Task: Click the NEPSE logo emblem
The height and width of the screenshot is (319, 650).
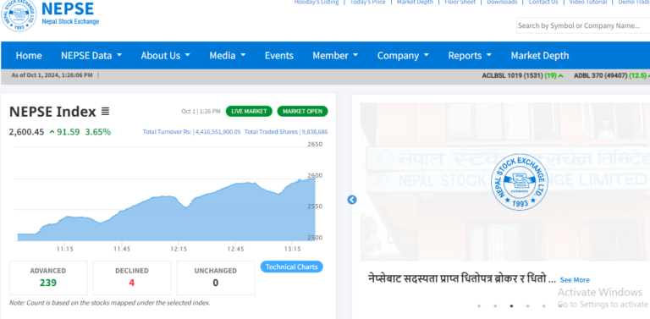Action: tap(19, 15)
